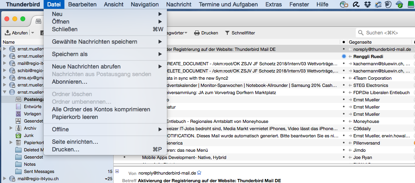Click the Notes folder icon
Image resolution: width=415 pixels, height=183 pixels.
18,164
